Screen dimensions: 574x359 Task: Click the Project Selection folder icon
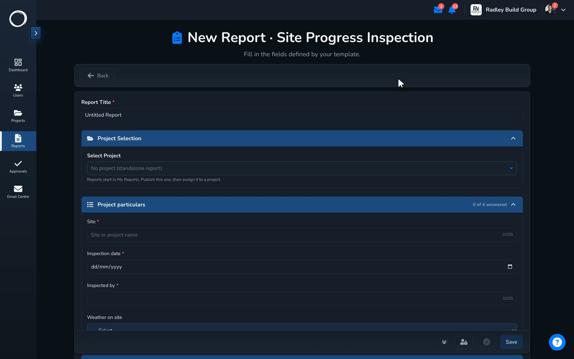[90, 138]
